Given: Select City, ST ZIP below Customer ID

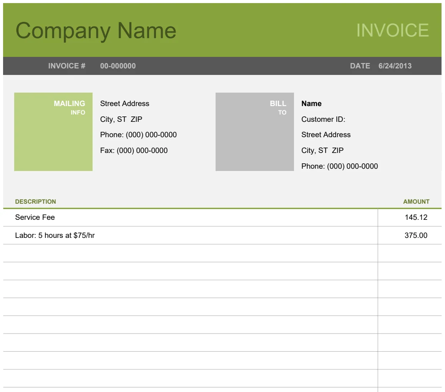Looking at the screenshot, I should click(322, 150).
